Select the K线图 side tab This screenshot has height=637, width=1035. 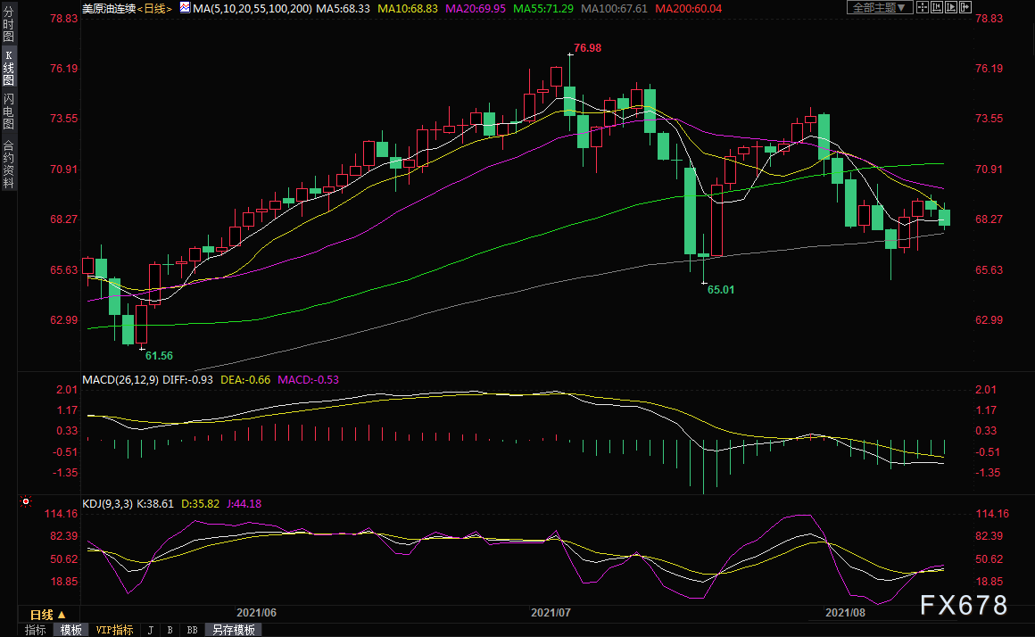coord(9,67)
